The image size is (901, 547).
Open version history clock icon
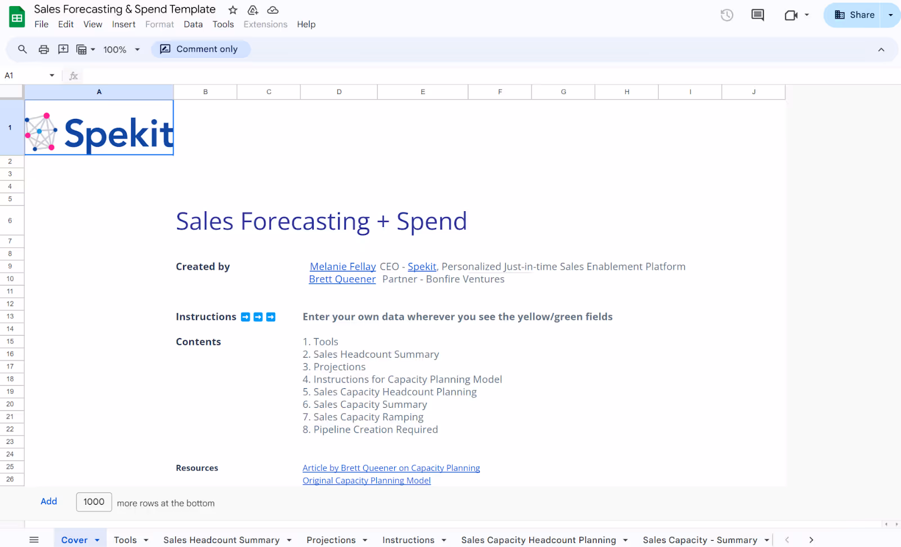(726, 15)
